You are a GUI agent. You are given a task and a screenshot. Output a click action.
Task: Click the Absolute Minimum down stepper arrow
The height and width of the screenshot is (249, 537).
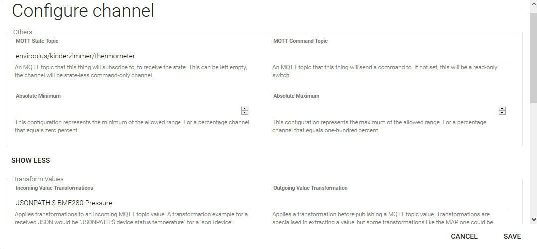coord(245,113)
